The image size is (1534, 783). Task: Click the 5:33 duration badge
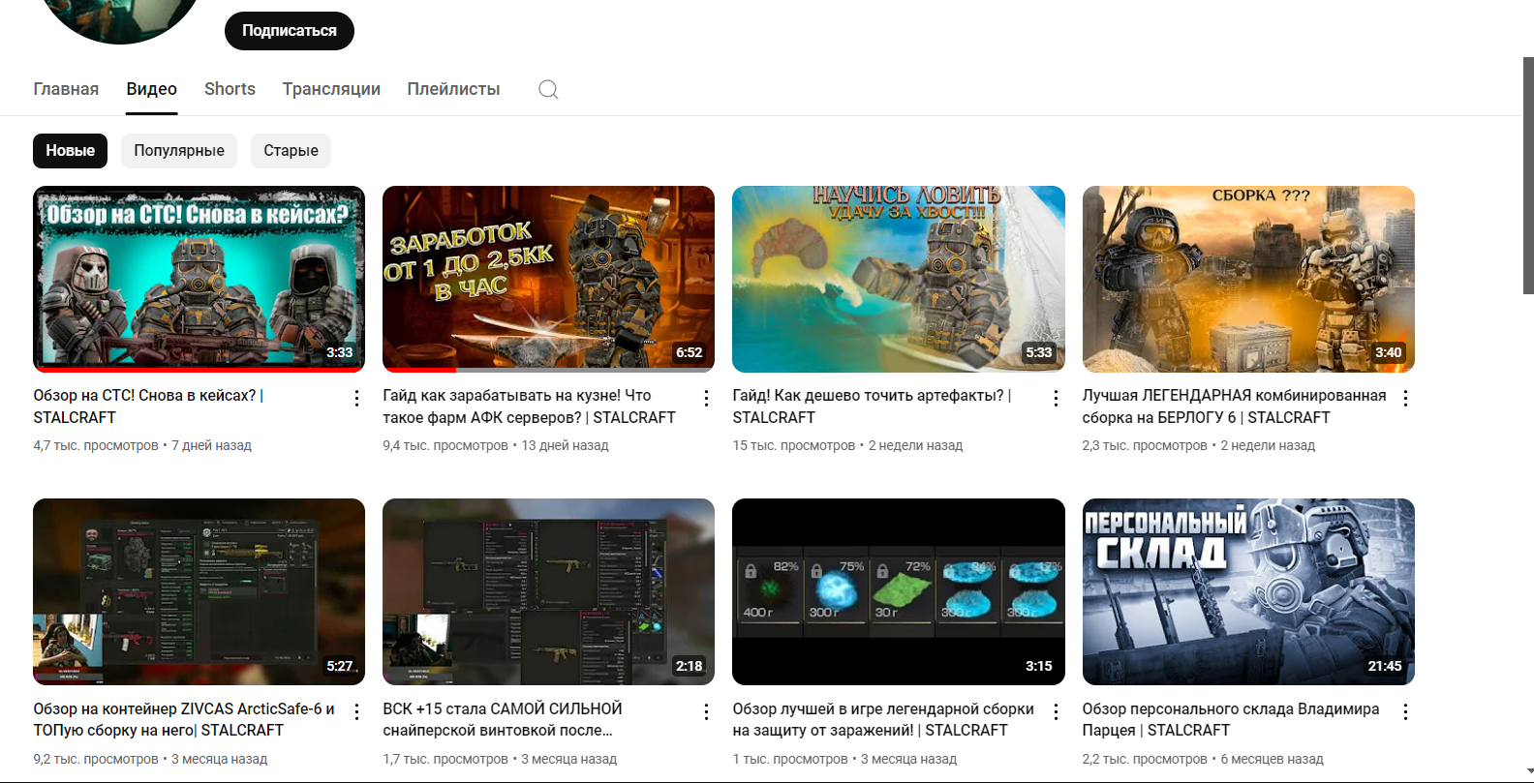(1038, 352)
